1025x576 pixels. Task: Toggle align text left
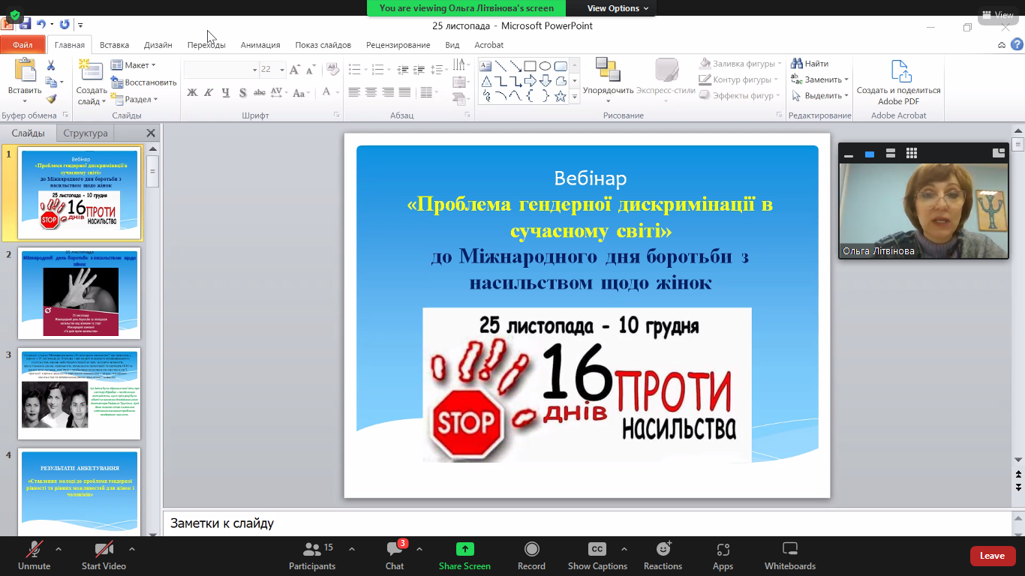353,92
